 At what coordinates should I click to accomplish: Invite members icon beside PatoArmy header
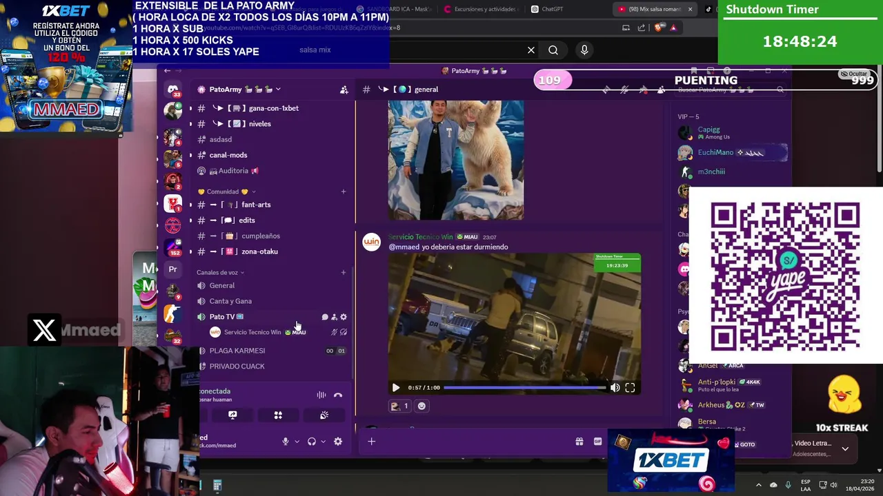coord(344,90)
